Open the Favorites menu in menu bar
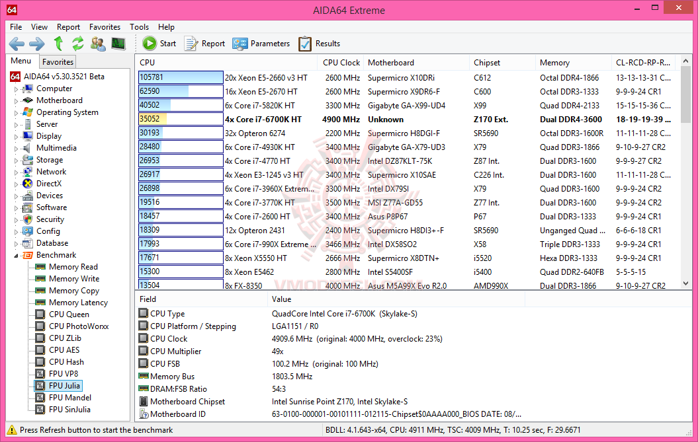698x442 pixels. point(105,27)
